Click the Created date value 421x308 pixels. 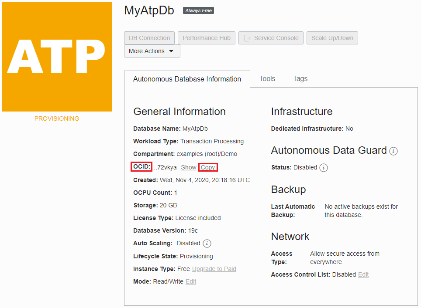click(x=205, y=180)
